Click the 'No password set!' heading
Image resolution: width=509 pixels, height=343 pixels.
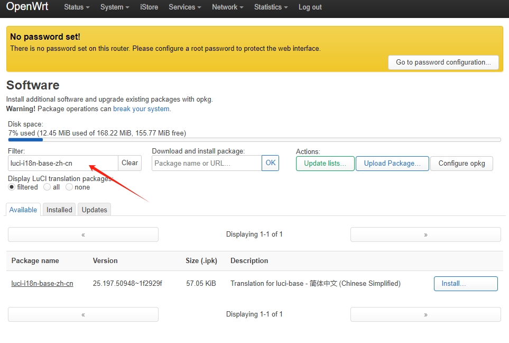[45, 37]
